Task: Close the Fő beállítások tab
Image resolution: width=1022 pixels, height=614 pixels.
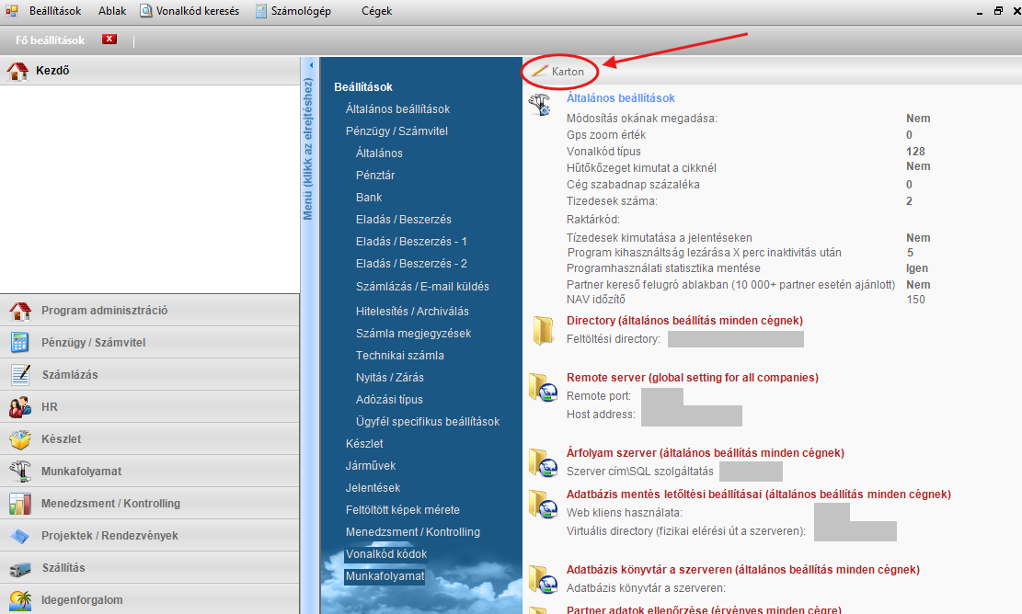Action: [109, 40]
